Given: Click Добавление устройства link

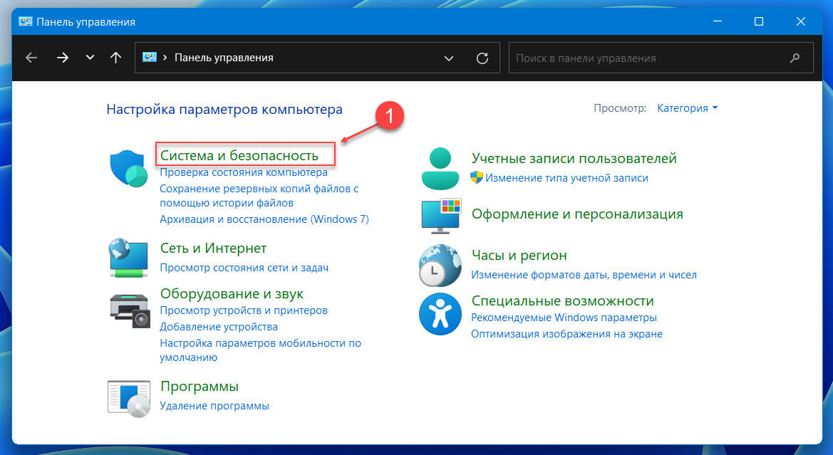Looking at the screenshot, I should (x=218, y=327).
